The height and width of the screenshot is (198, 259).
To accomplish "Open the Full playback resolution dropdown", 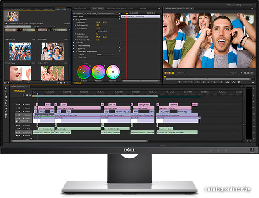I will click(x=234, y=73).
